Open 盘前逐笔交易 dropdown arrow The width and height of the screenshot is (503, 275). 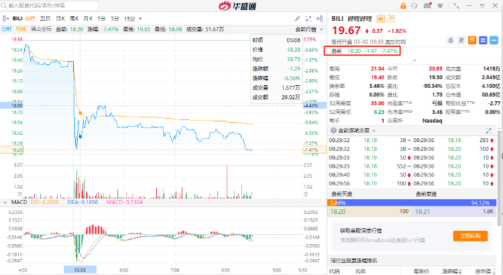click(374, 131)
